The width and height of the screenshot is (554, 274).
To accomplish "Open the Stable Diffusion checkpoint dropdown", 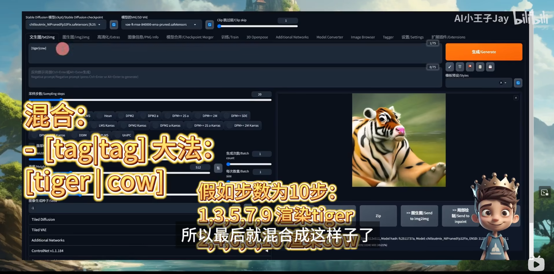I will point(66,25).
